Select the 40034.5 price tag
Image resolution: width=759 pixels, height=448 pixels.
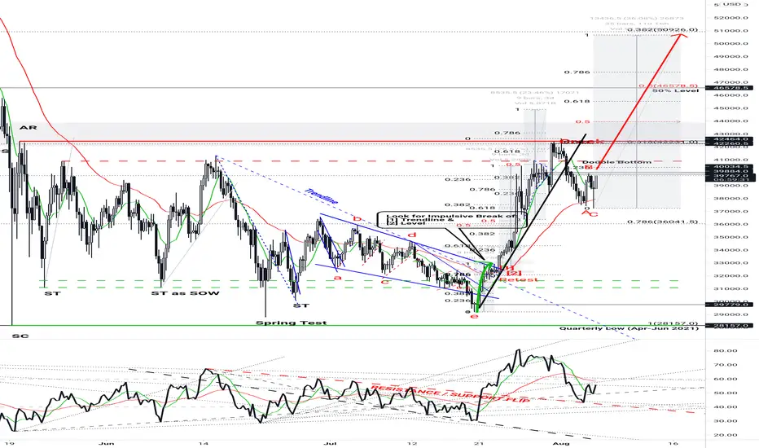[x=729, y=166]
